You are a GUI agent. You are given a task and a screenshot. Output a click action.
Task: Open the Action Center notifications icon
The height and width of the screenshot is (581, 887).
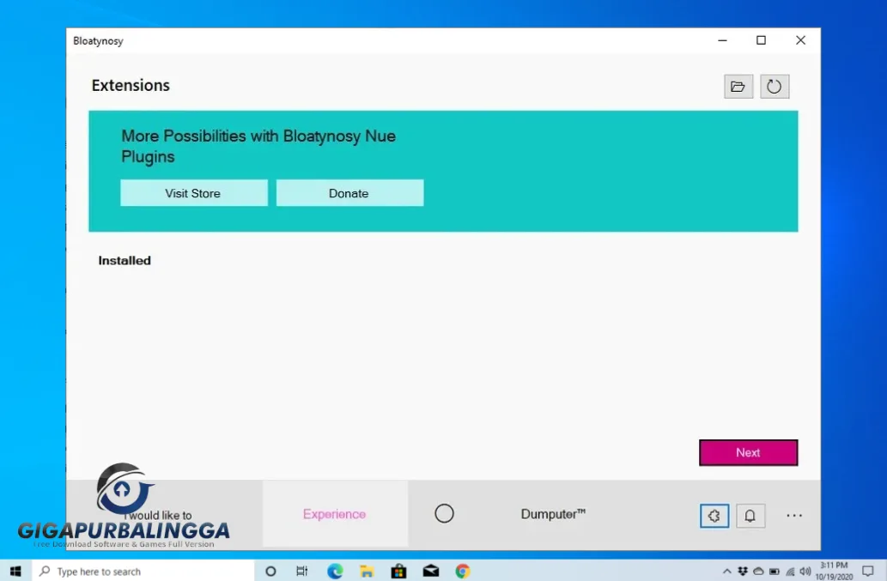point(868,572)
